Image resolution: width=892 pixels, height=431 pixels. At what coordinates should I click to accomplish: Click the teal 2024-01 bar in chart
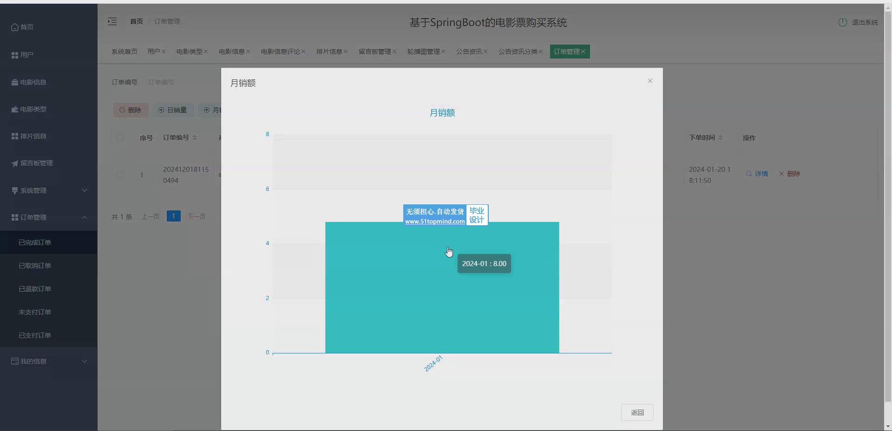click(442, 287)
